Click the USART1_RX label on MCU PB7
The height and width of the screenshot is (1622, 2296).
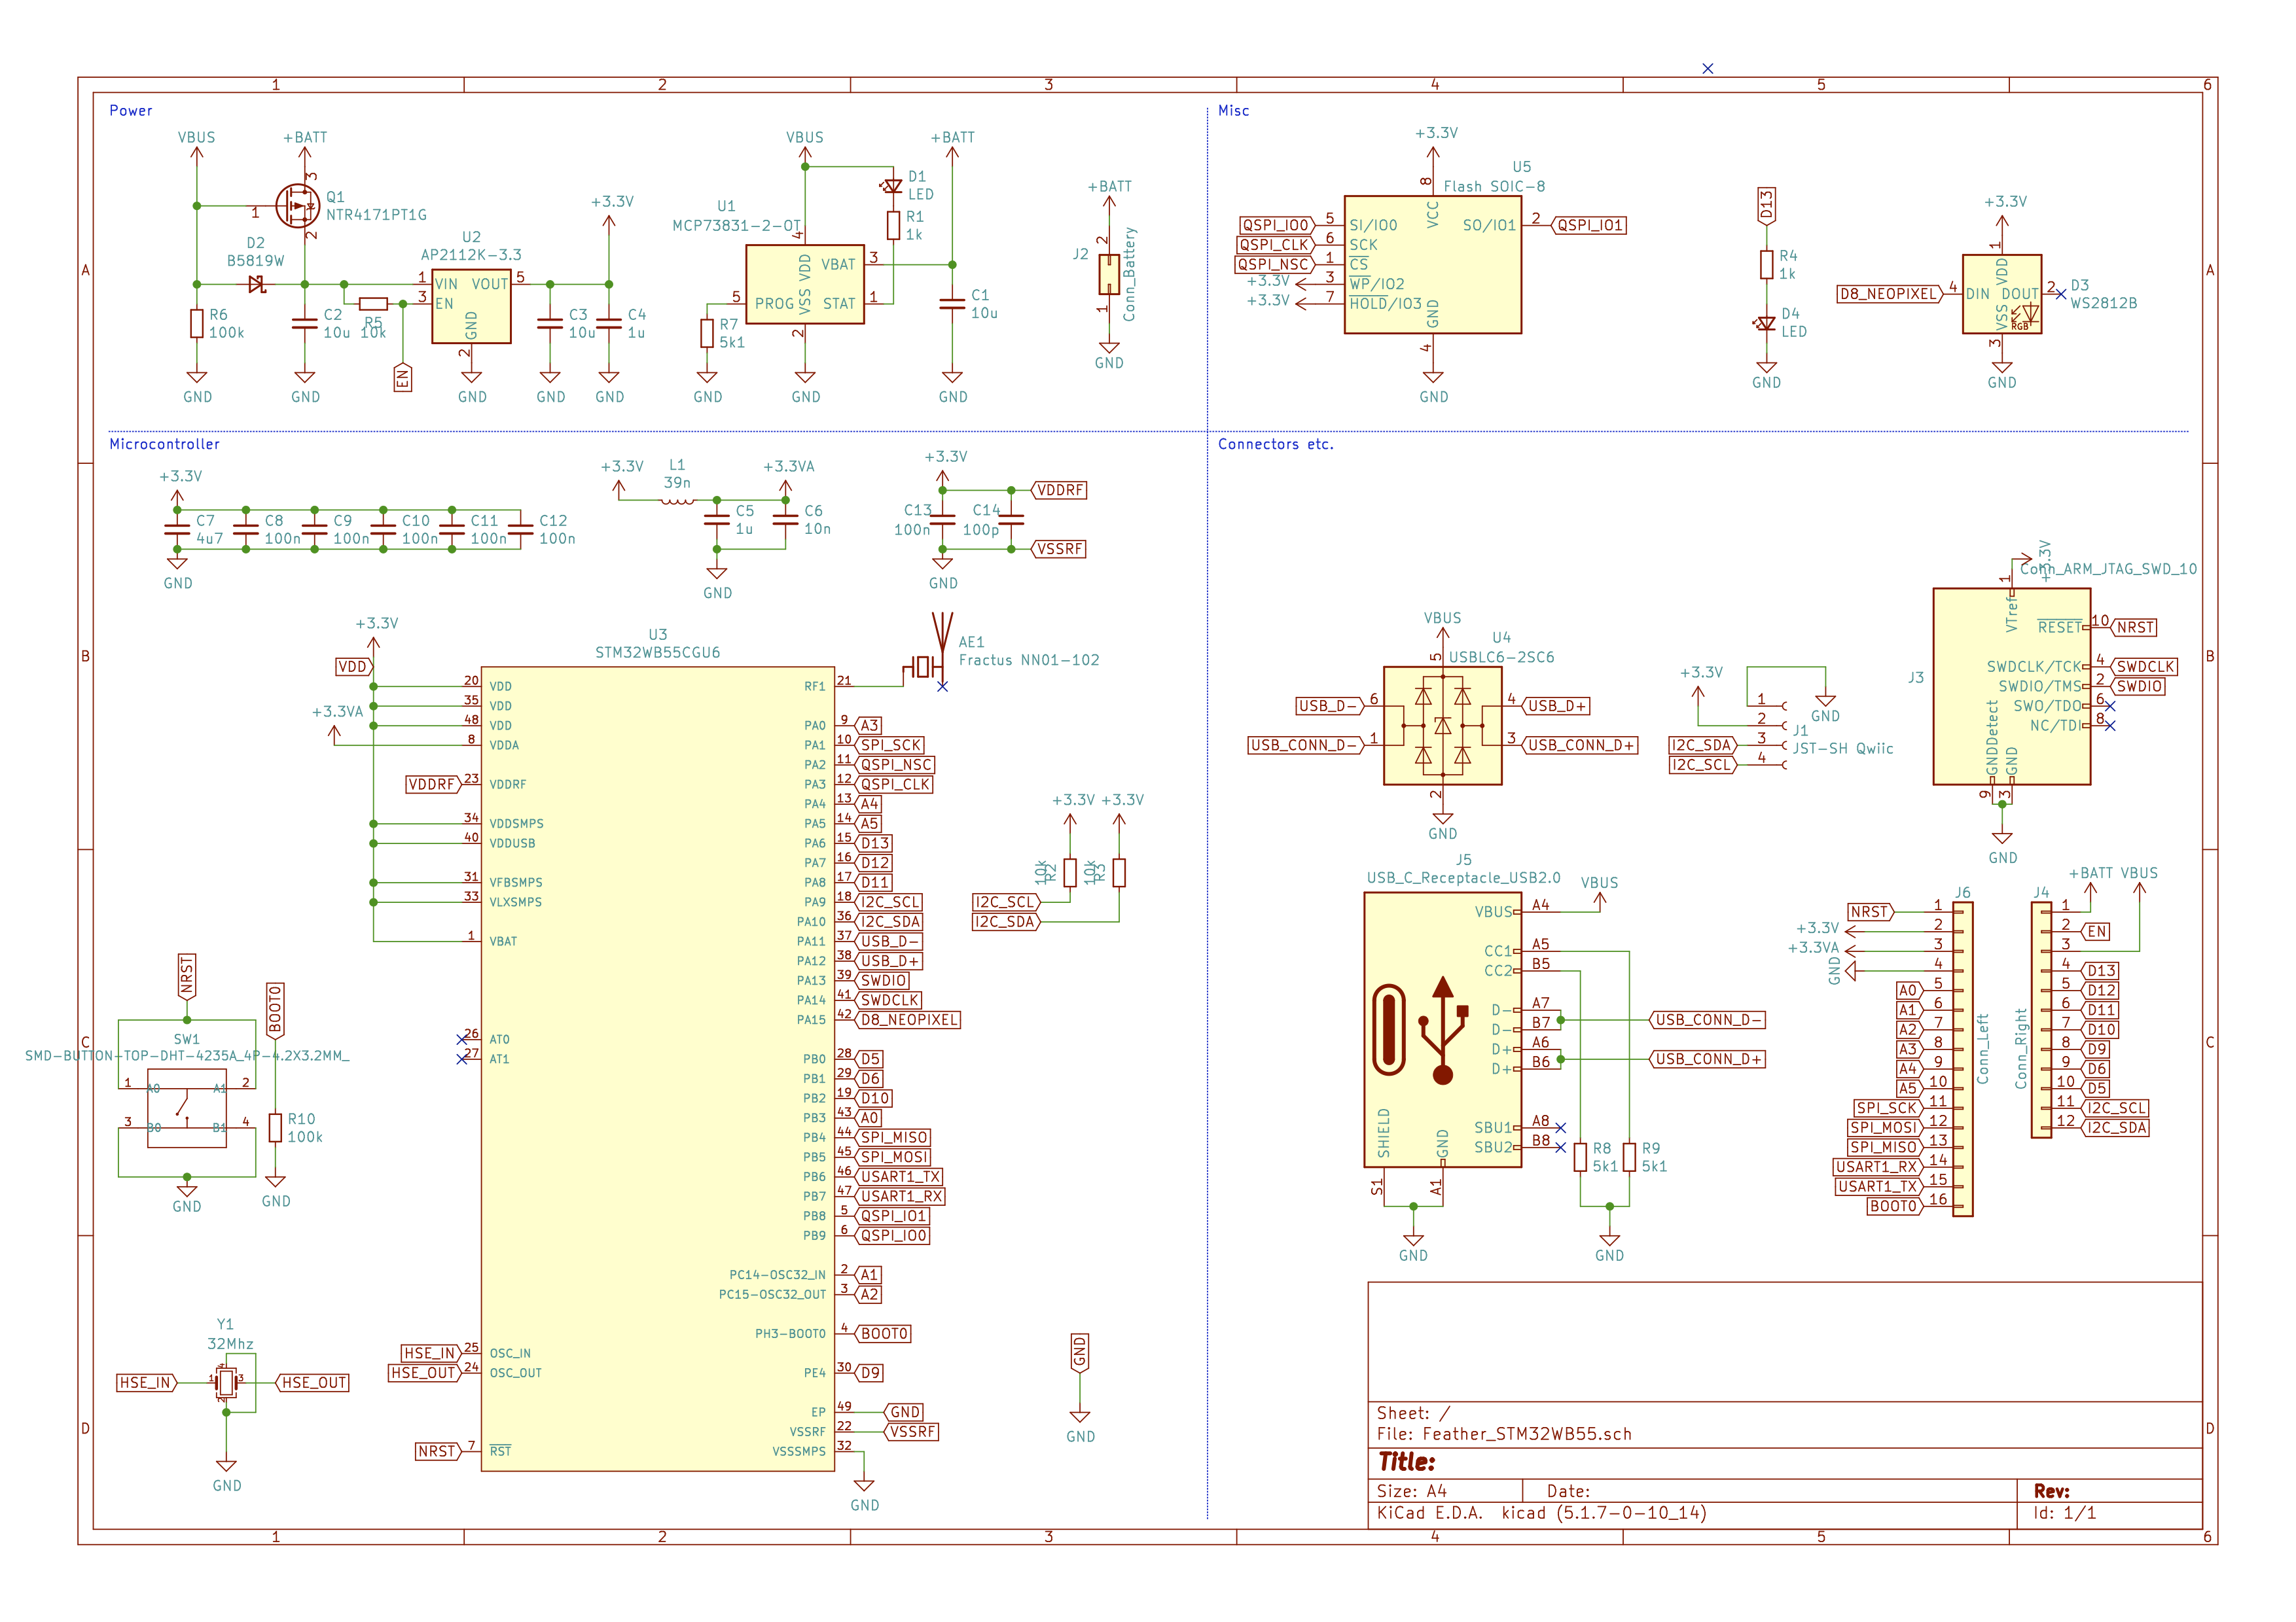pyautogui.click(x=900, y=1196)
